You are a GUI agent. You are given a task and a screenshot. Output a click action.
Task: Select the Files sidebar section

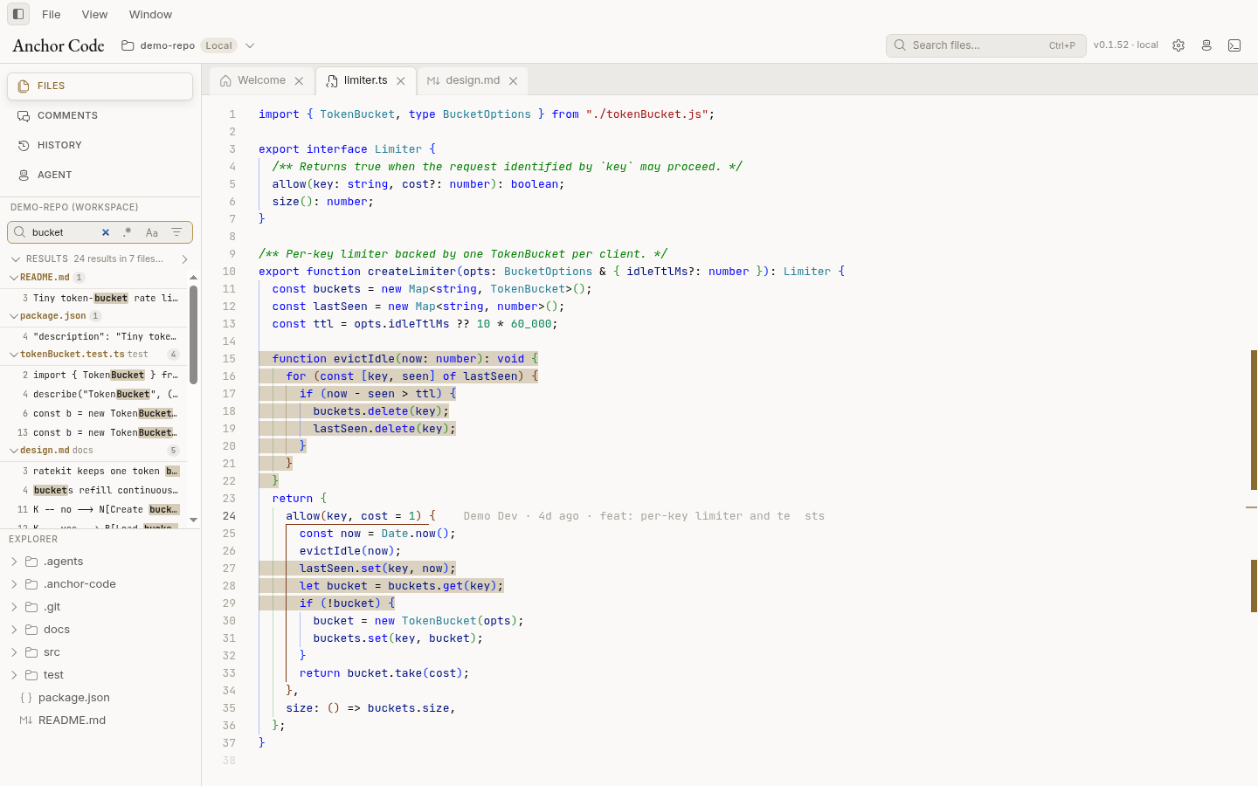[x=100, y=86]
